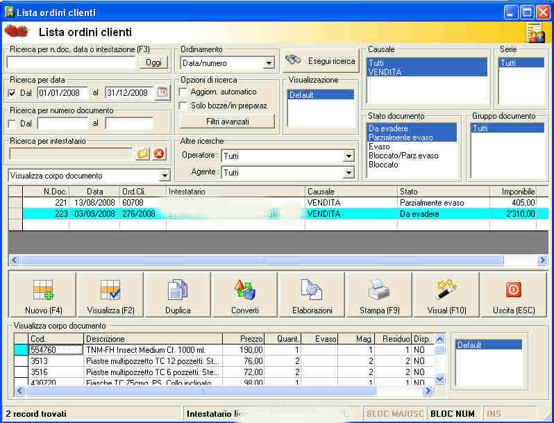The image size is (554, 423).
Task: Expand the Ordinamento Data/numero dropdown
Action: point(269,63)
